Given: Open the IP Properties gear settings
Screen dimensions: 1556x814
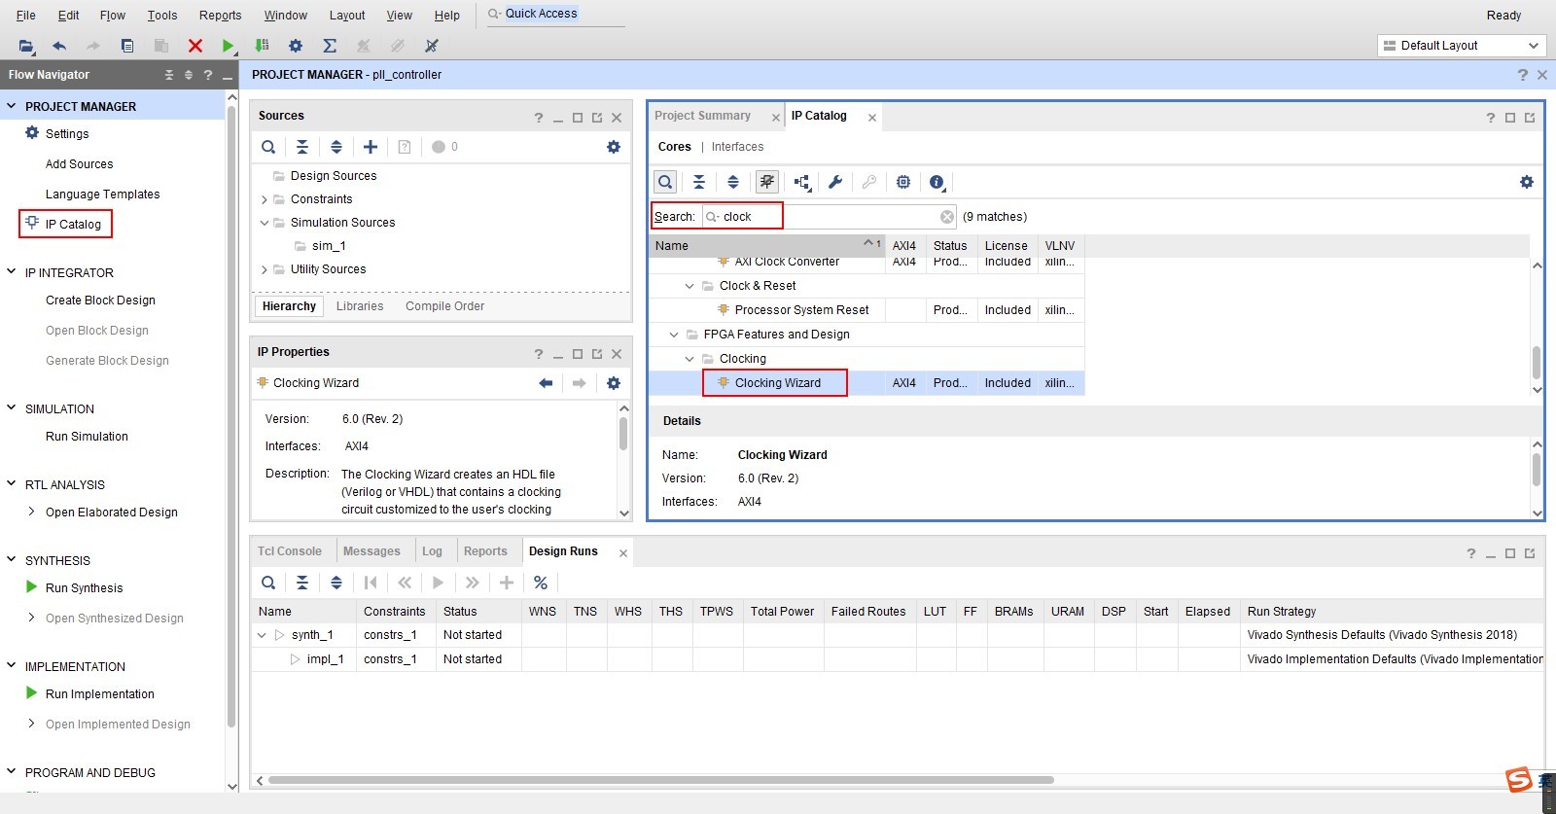Looking at the screenshot, I should coord(614,383).
